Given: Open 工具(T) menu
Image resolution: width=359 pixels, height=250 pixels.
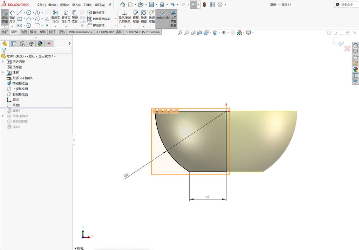Looking at the screenshot, I should pos(88,5).
